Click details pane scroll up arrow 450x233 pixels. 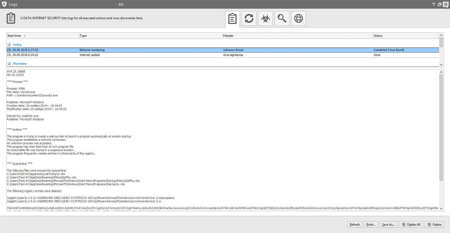point(441,72)
